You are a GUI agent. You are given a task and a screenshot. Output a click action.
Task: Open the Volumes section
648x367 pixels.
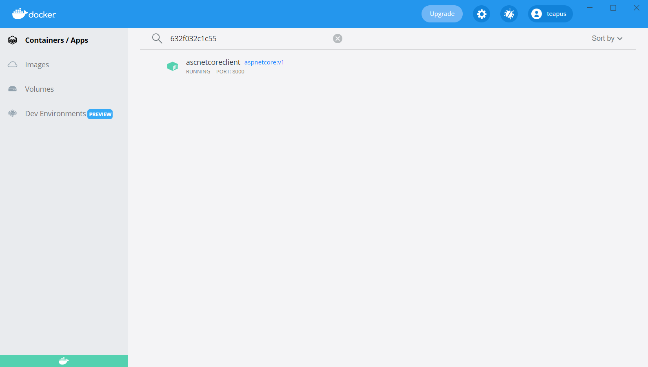(39, 89)
